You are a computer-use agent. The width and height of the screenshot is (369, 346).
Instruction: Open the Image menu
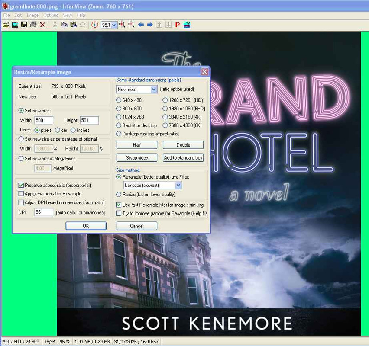32,15
